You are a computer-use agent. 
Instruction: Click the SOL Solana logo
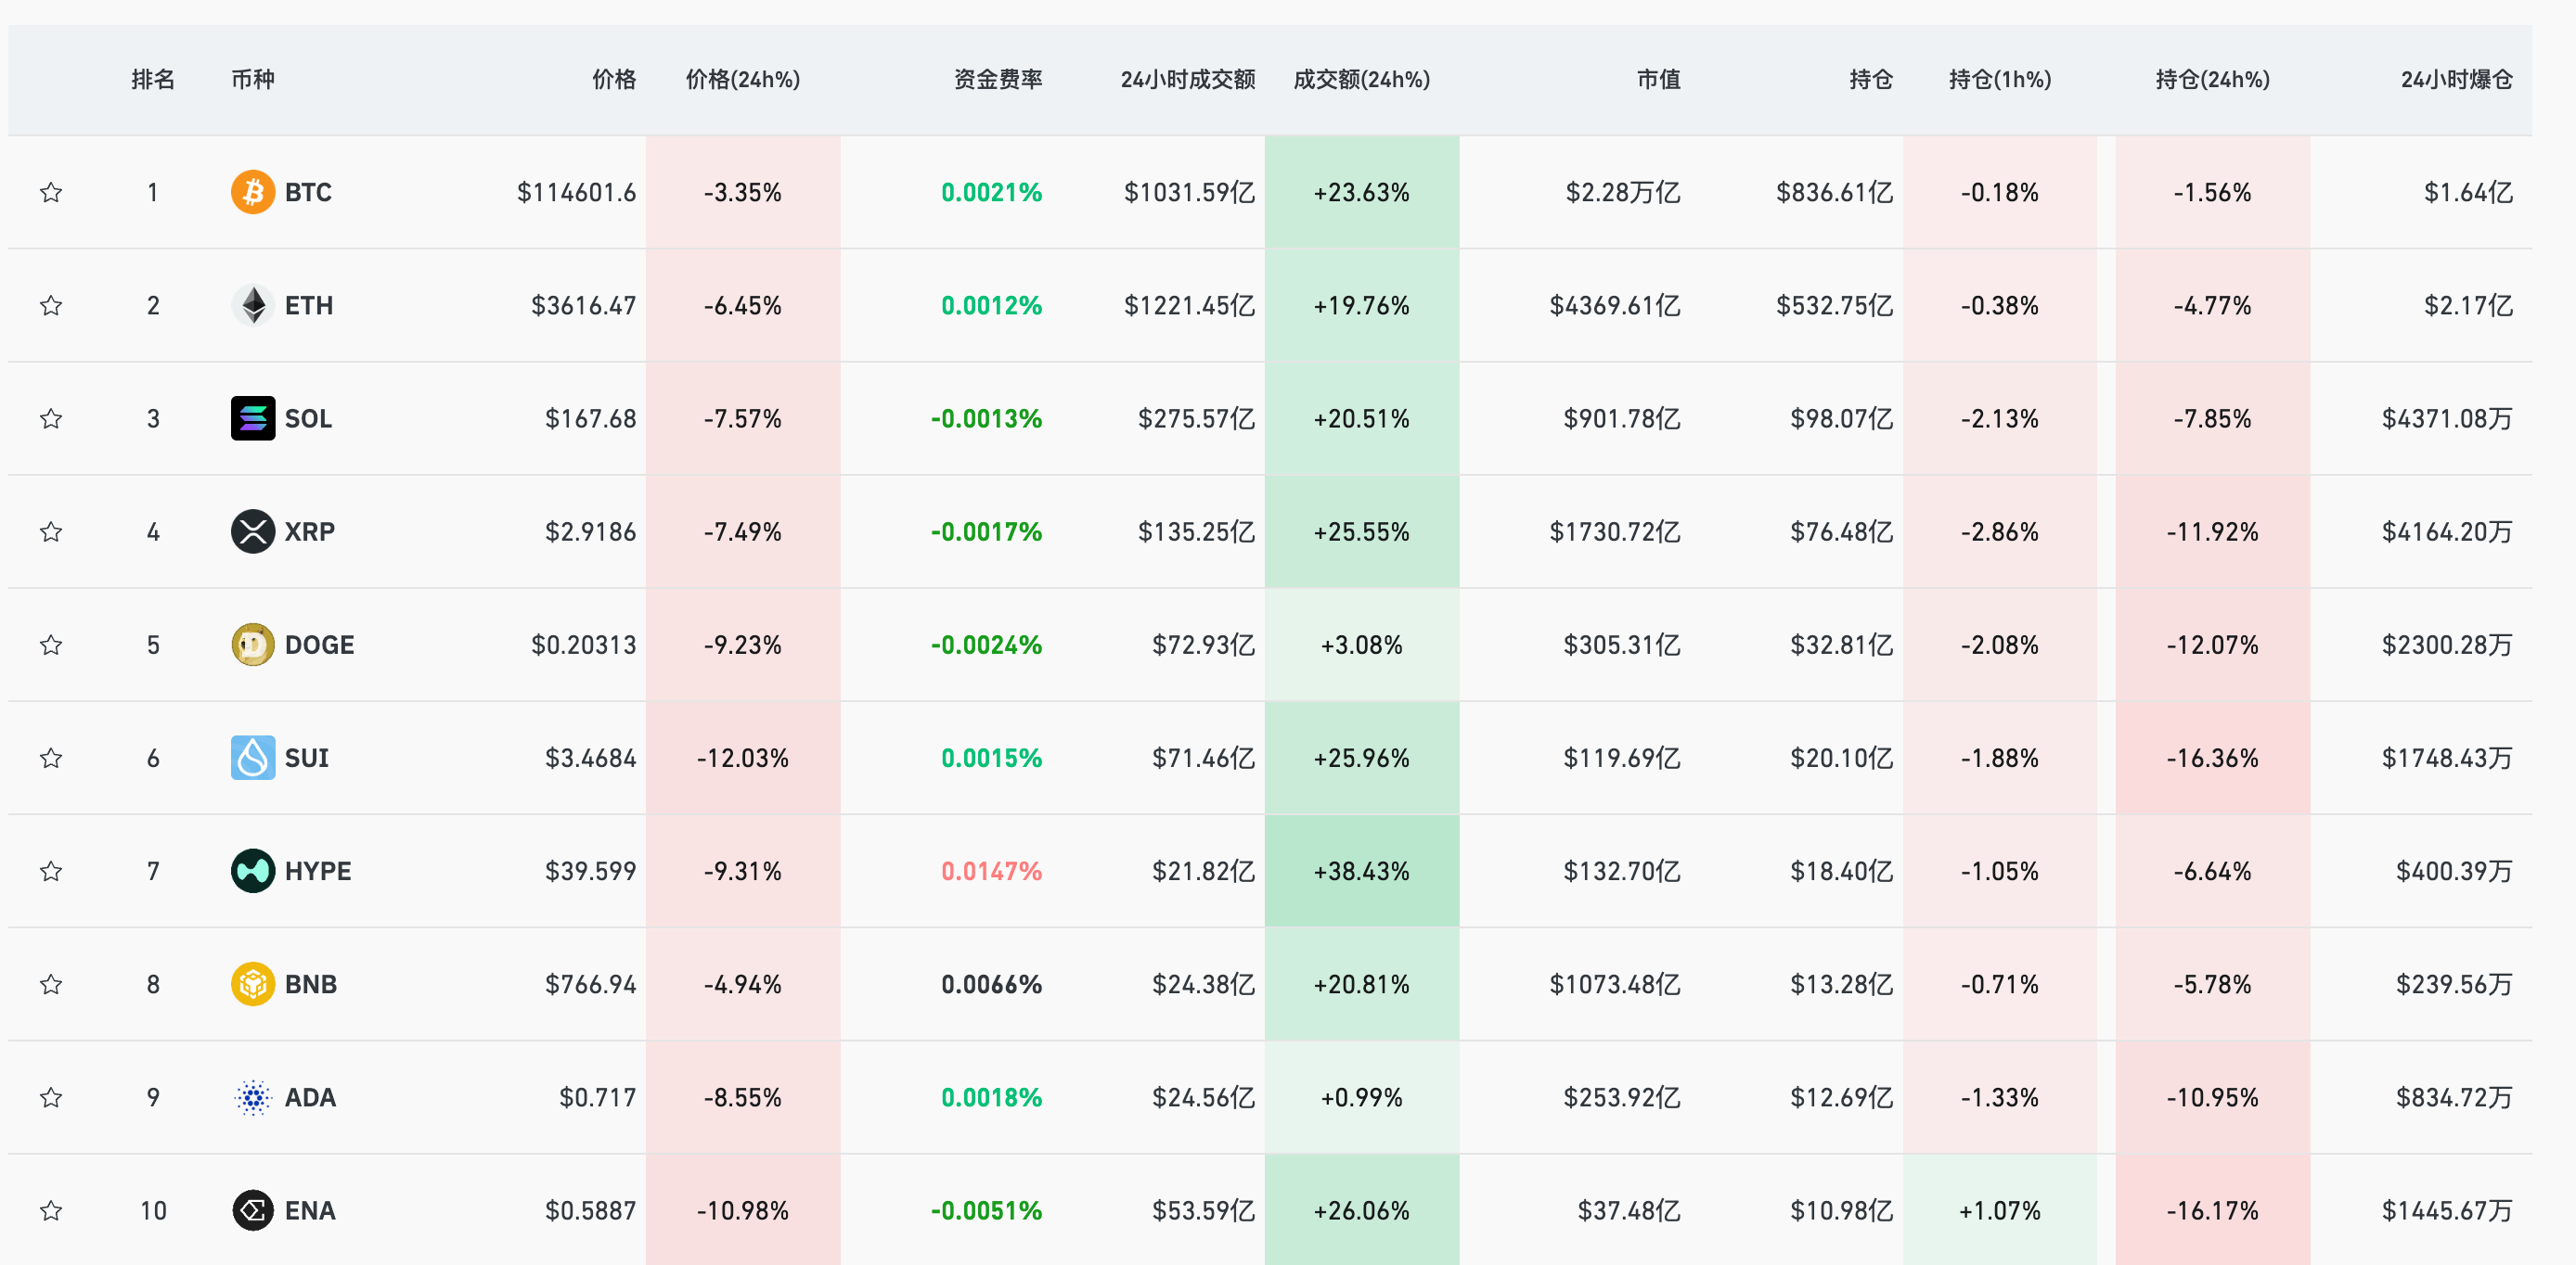(x=253, y=418)
